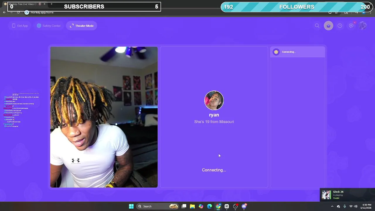Open Copilot from the taskbar
This screenshot has width=375, height=211.
click(x=201, y=206)
